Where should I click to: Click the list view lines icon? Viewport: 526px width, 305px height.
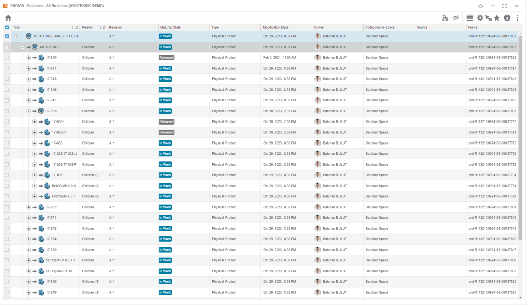click(x=469, y=18)
